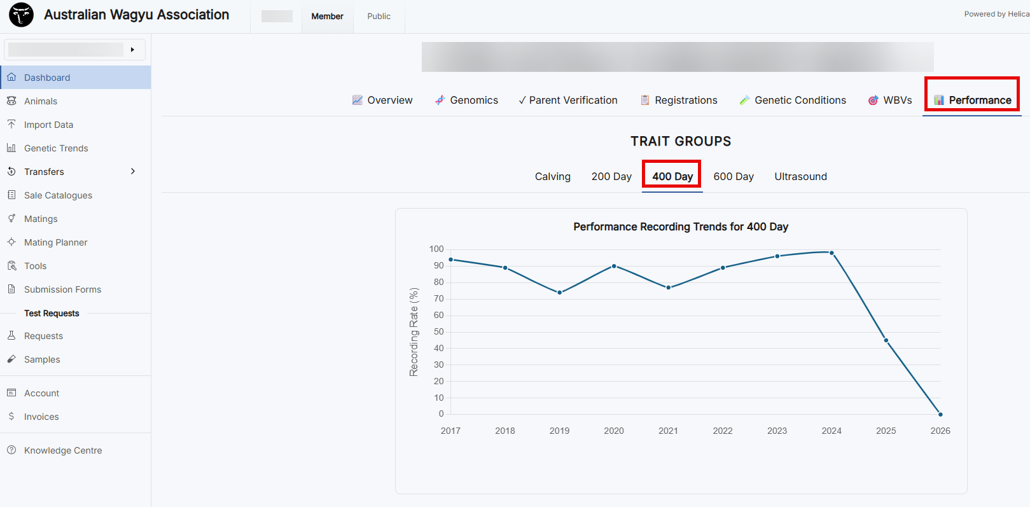The width and height of the screenshot is (1030, 507).
Task: Select the Calving trait group
Action: (553, 177)
